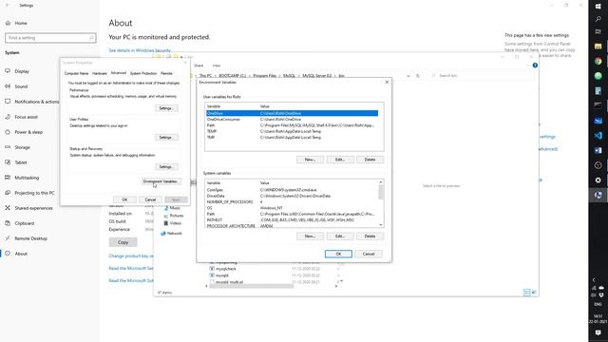The image size is (608, 342).
Task: Select TEMP user variable row
Action: 292,131
